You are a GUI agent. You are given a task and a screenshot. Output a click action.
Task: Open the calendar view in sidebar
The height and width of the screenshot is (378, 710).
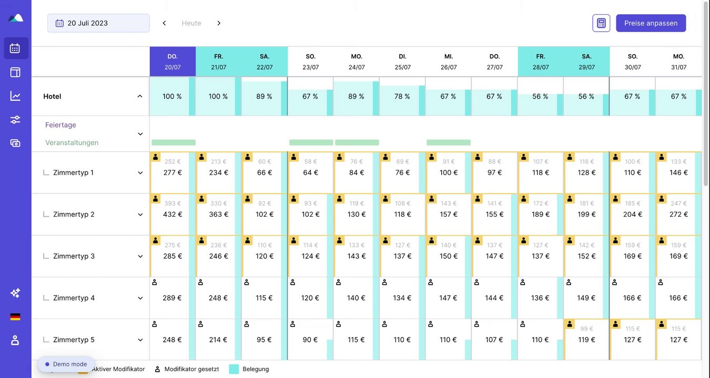(15, 48)
